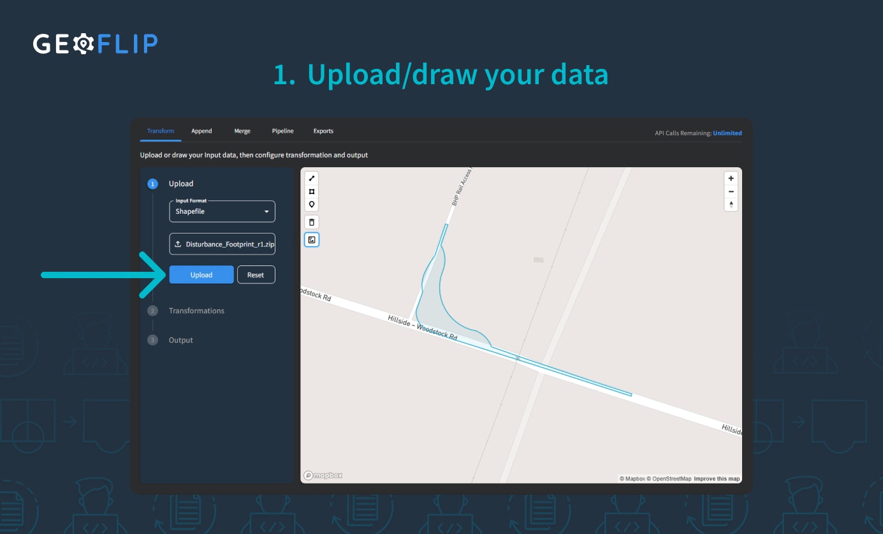Click the Unlimited API calls link

[727, 133]
